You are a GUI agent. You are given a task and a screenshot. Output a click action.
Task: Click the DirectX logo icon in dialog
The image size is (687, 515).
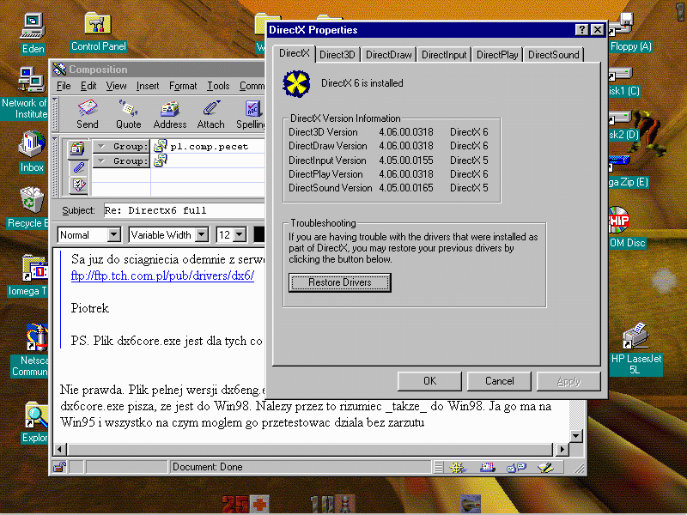296,83
